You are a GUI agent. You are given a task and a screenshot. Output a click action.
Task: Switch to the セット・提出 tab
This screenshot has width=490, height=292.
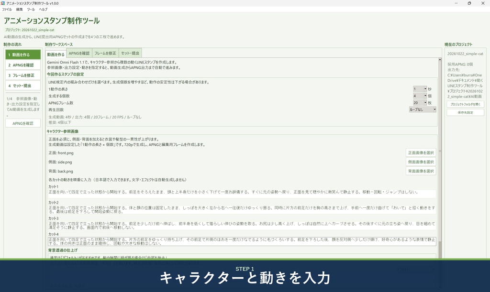pyautogui.click(x=130, y=53)
